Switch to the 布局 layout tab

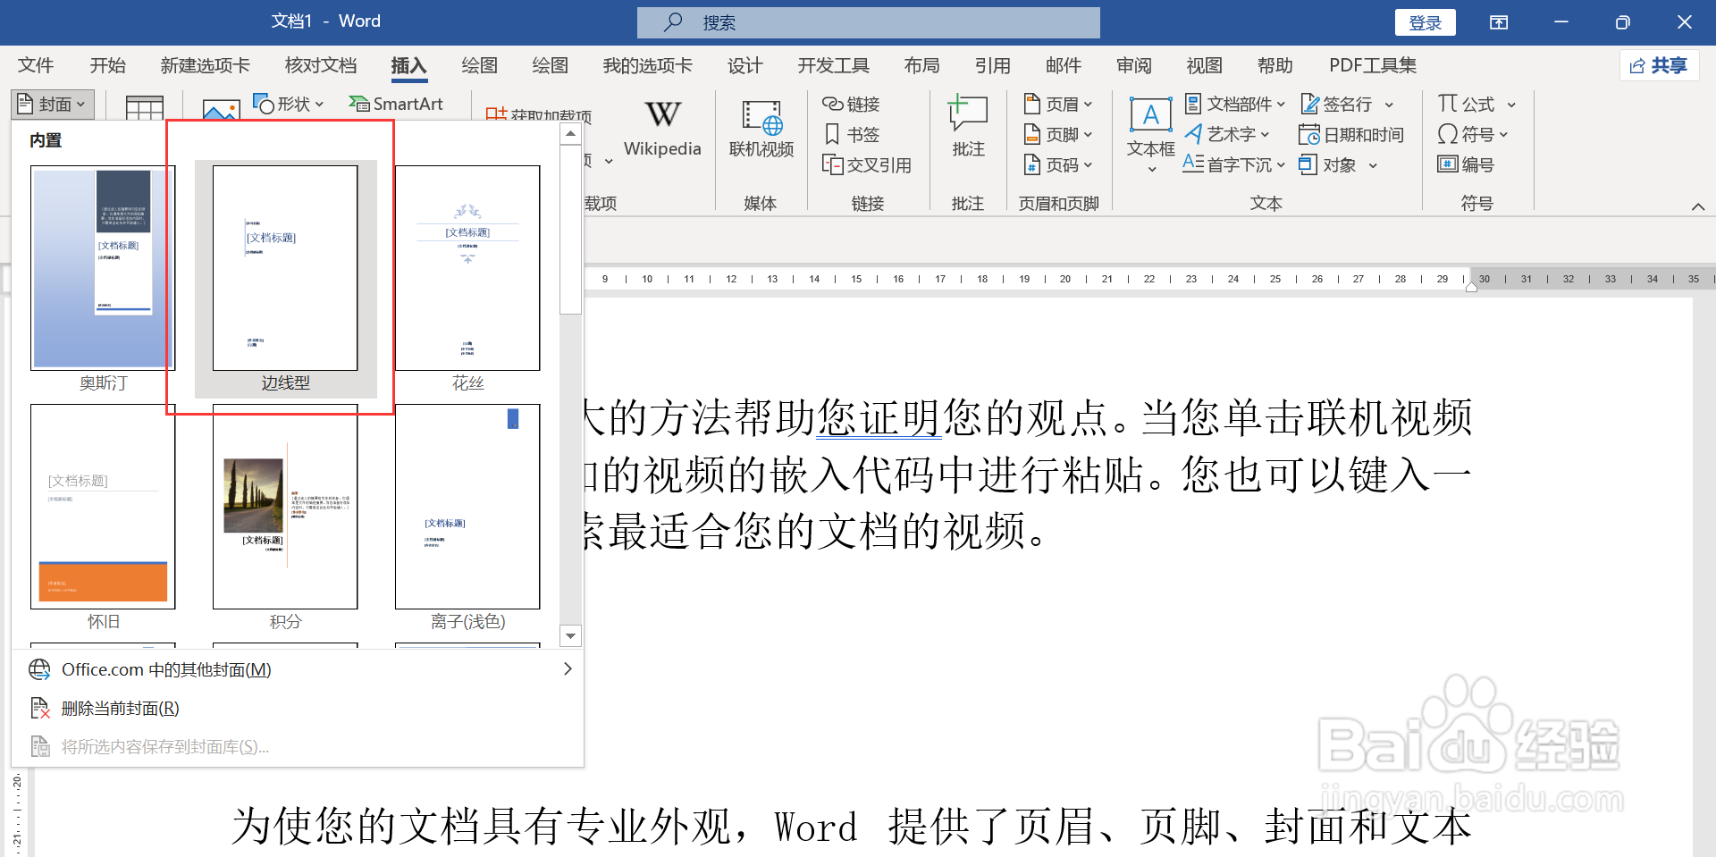coord(921,66)
